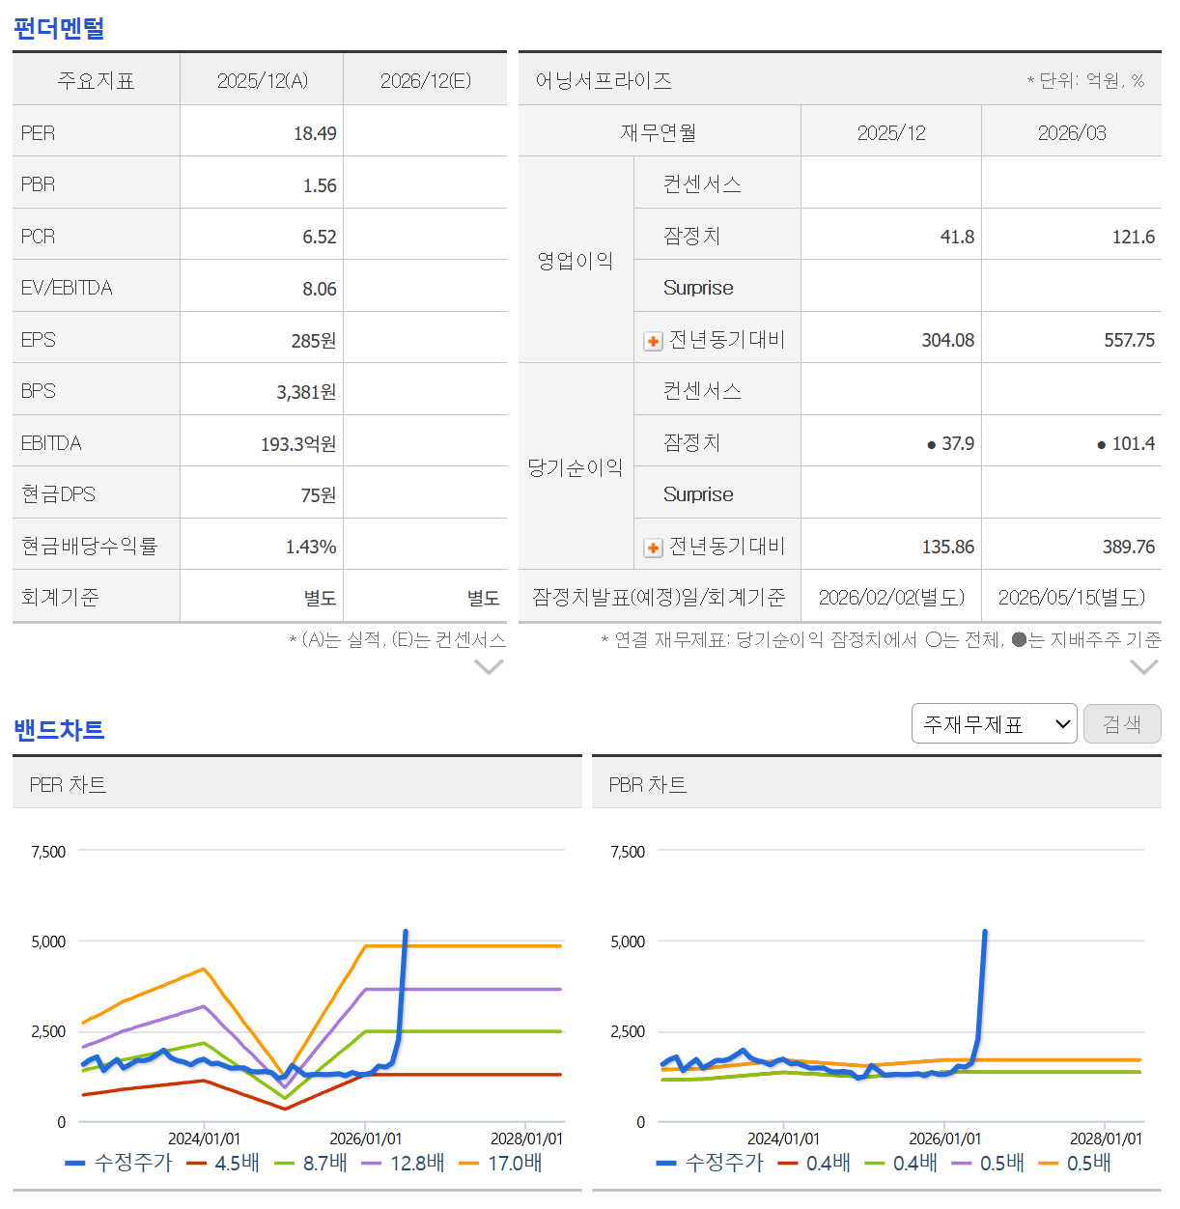This screenshot has width=1180, height=1209.
Task: Select the PBR value 1.56
Action: (x=320, y=185)
